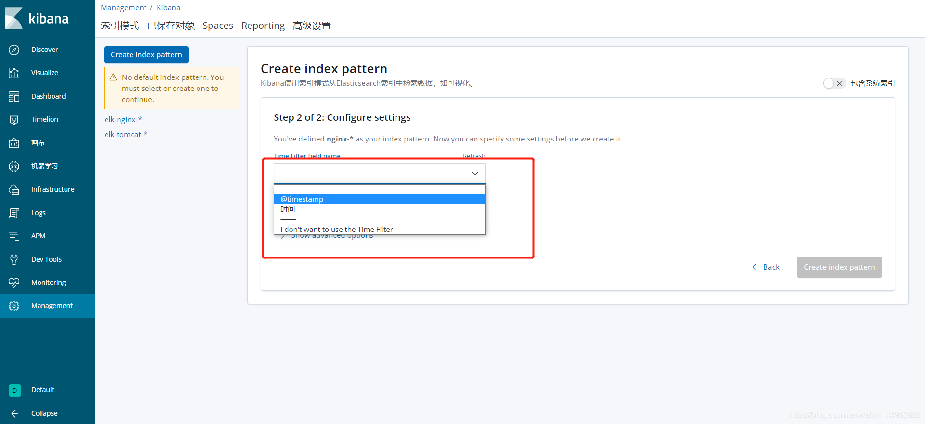Image resolution: width=925 pixels, height=424 pixels.
Task: Expand Show advanced options
Action: pyautogui.click(x=327, y=236)
